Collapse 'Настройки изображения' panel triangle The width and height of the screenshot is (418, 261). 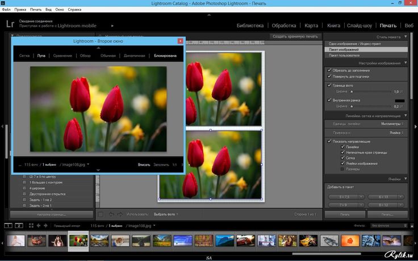pos(406,63)
